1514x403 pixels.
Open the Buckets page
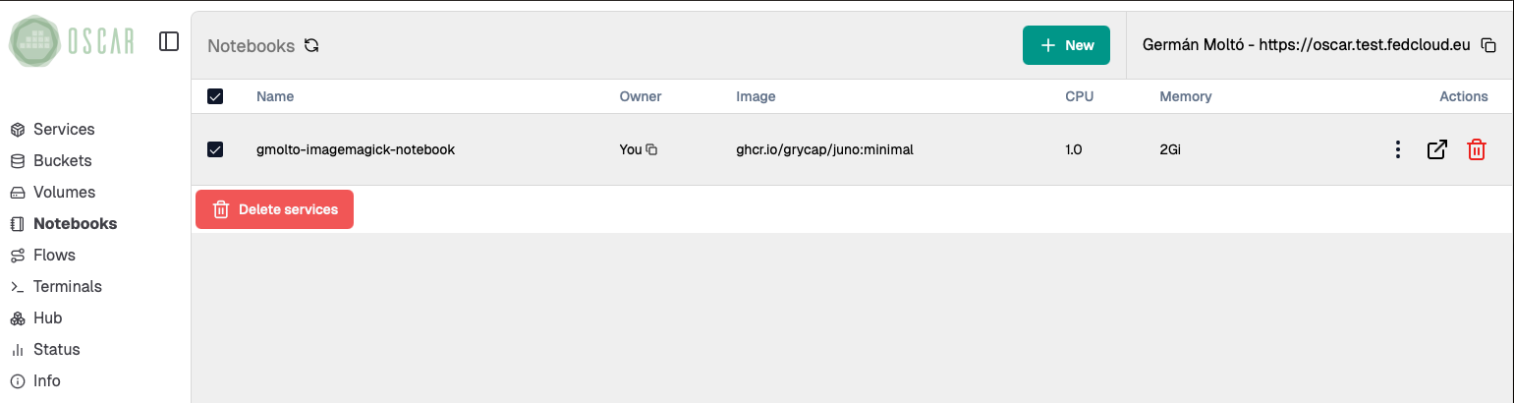(x=62, y=160)
